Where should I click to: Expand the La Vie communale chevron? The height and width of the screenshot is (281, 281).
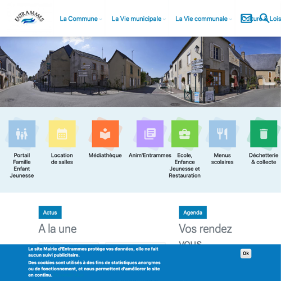[230, 19]
